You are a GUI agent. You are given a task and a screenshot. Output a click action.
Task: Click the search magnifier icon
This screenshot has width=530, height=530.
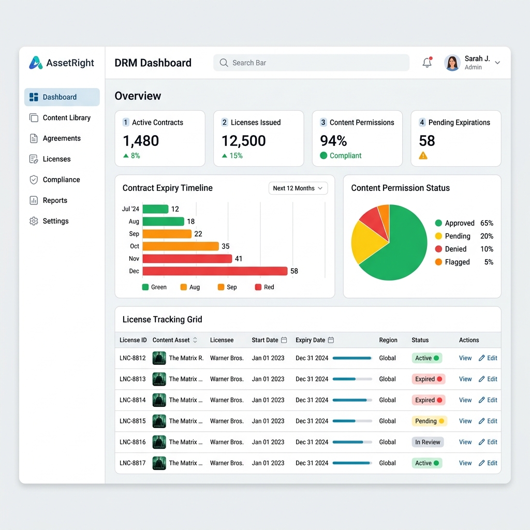pos(224,63)
